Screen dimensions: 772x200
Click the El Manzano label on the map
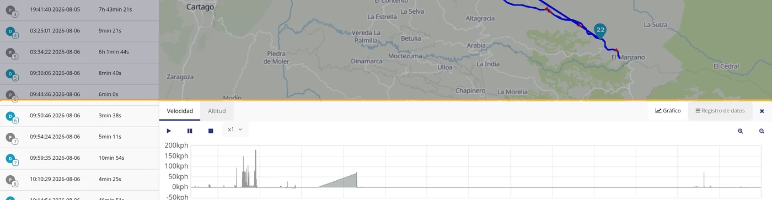coord(628,57)
